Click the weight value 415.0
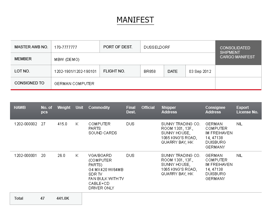Image resolution: width=272 pixels, height=220 pixels. (x=62, y=124)
